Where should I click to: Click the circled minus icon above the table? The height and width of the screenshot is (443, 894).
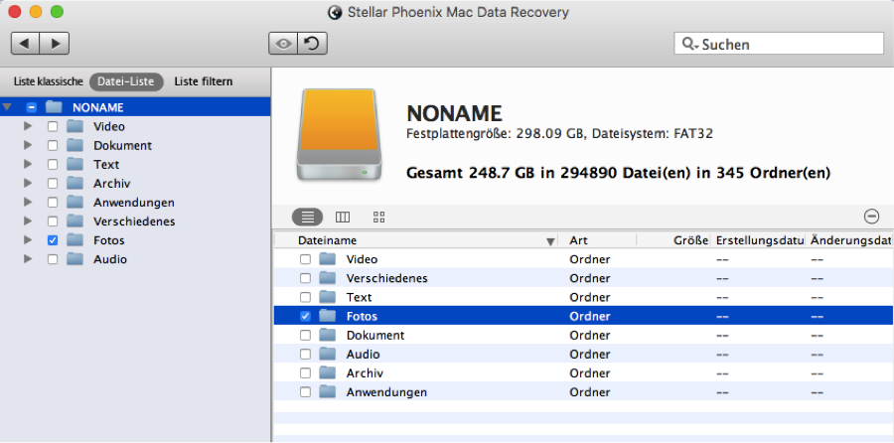(x=871, y=217)
